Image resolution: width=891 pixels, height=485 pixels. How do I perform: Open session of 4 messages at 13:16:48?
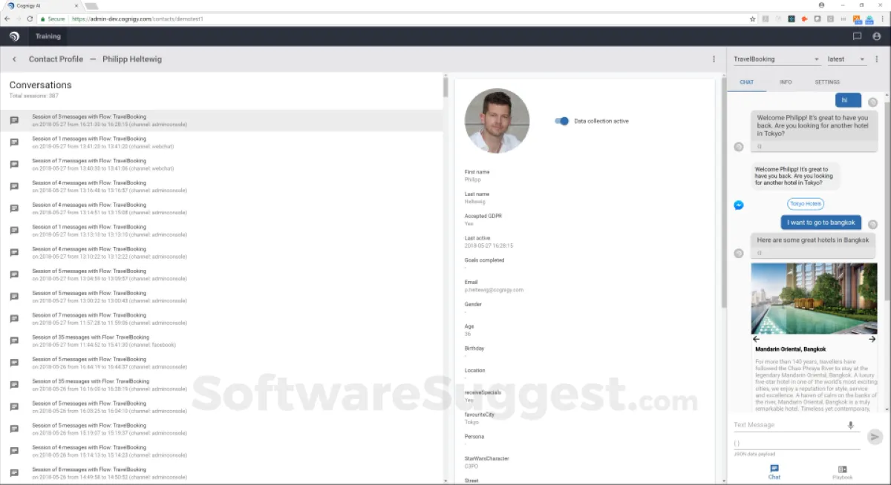coord(221,187)
